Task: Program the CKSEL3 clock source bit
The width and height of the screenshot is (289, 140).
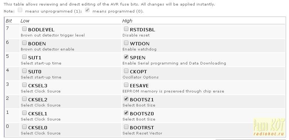Action: pyautogui.click(x=24, y=85)
